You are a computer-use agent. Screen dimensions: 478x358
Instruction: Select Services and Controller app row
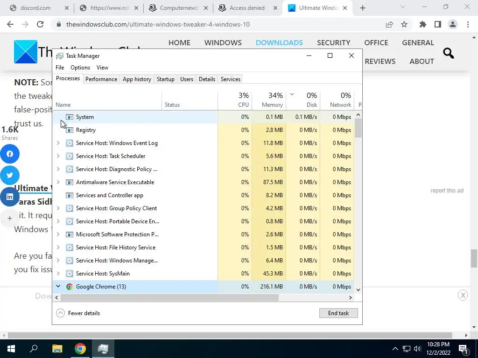[204, 195]
